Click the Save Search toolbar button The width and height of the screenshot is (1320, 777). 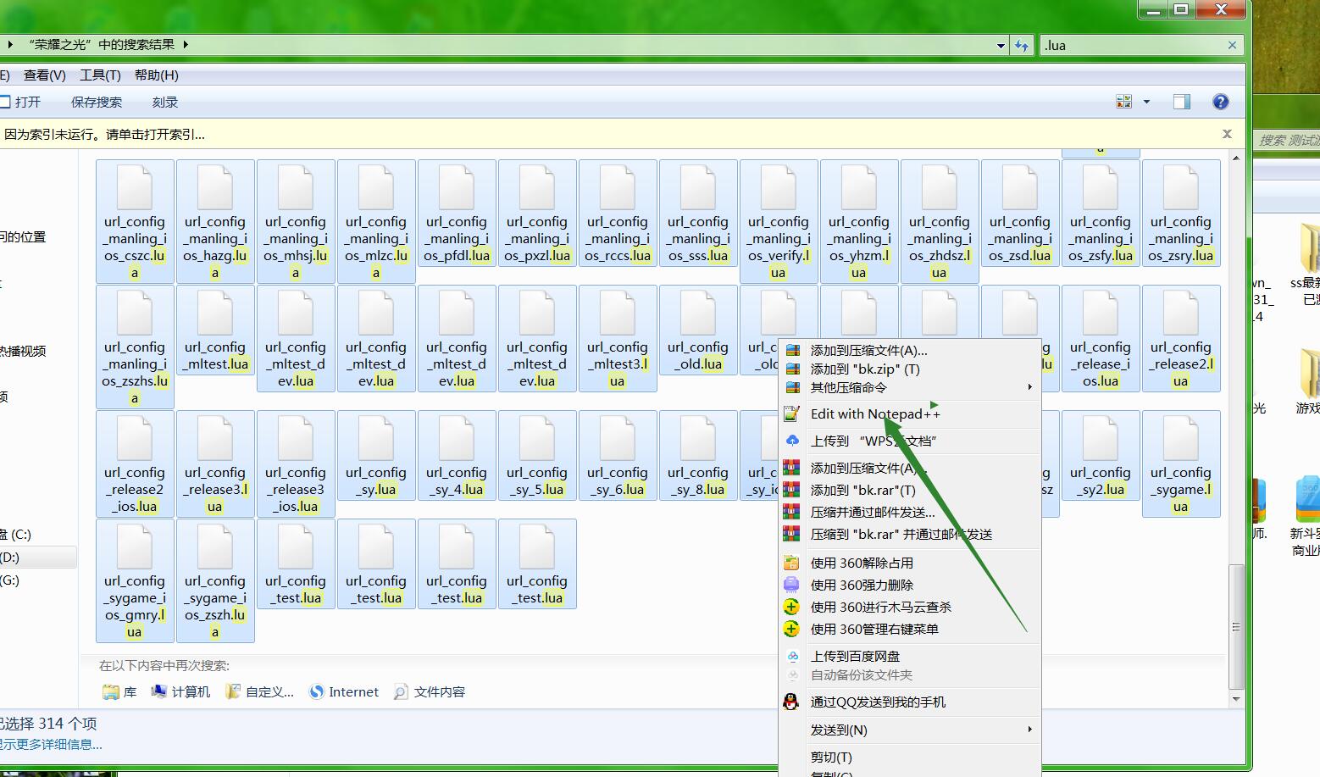pyautogui.click(x=97, y=103)
